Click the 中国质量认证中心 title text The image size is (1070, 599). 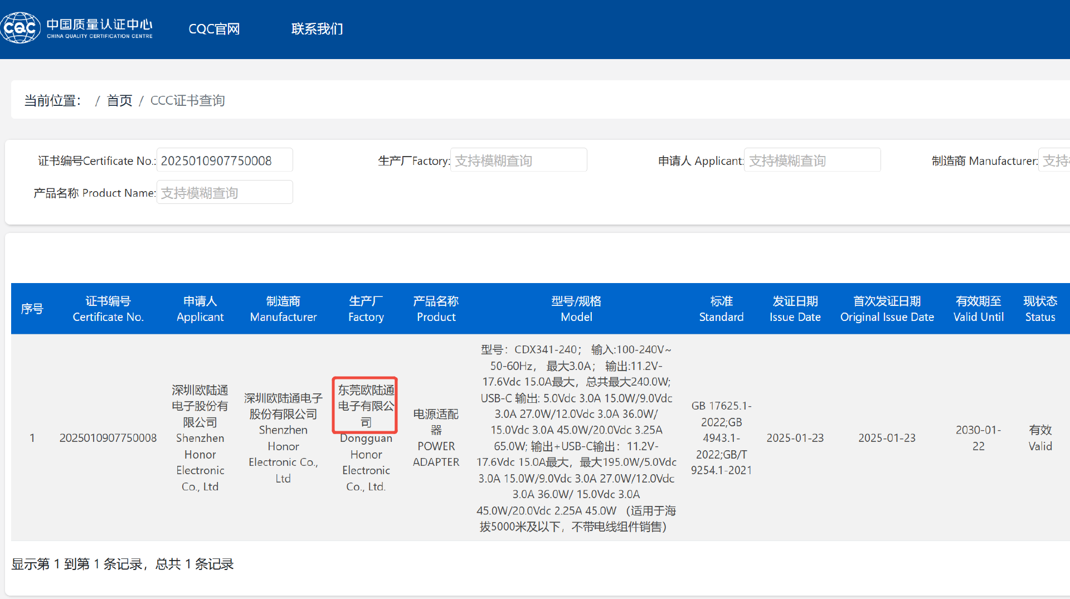(x=99, y=25)
